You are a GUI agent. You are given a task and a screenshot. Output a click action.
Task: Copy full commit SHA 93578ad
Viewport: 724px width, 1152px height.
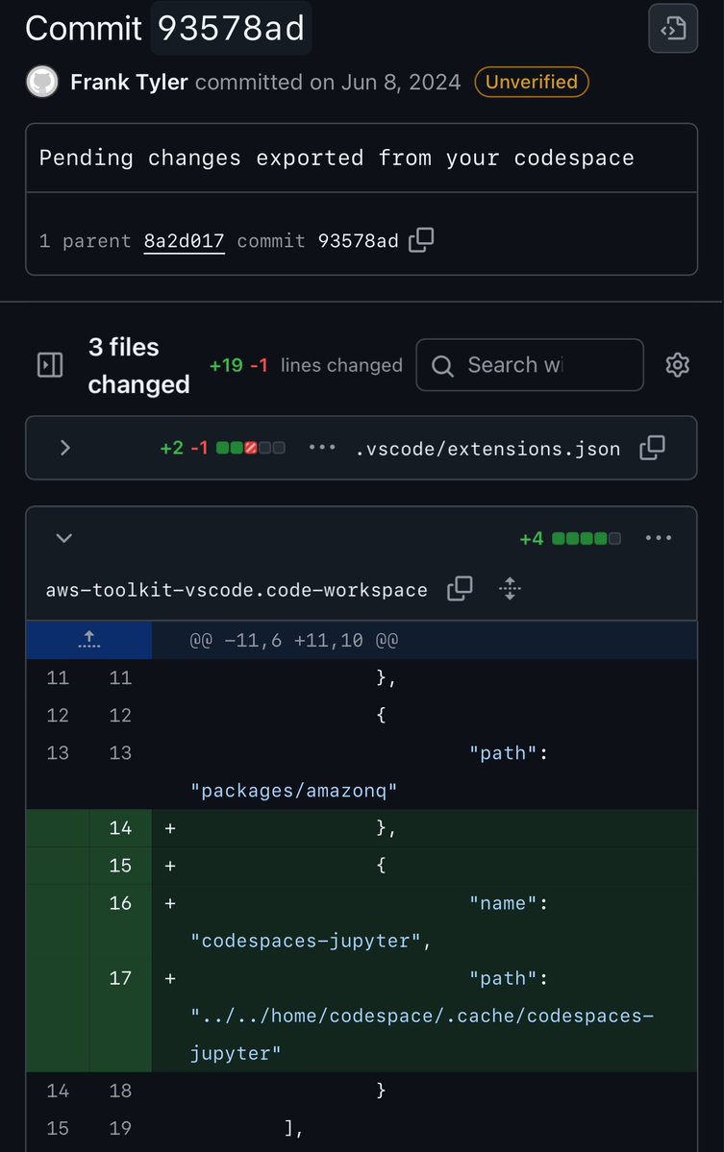(421, 239)
